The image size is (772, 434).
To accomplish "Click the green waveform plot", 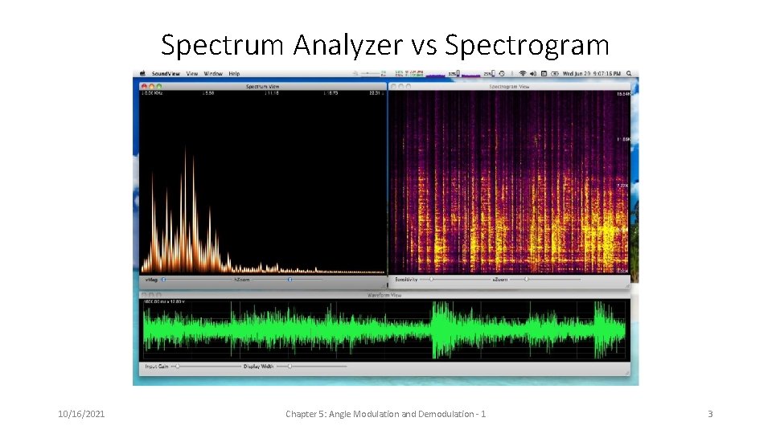I will [x=384, y=330].
